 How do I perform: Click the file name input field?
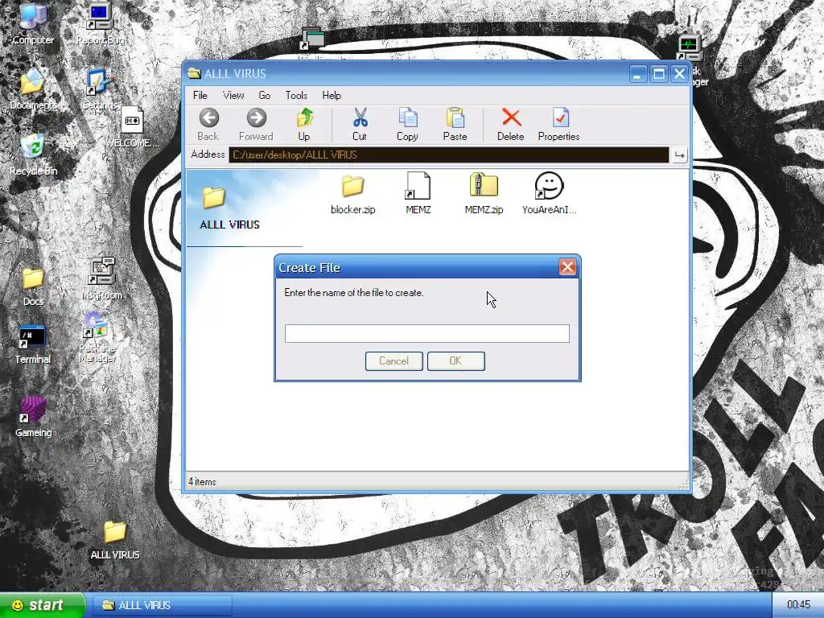point(426,334)
